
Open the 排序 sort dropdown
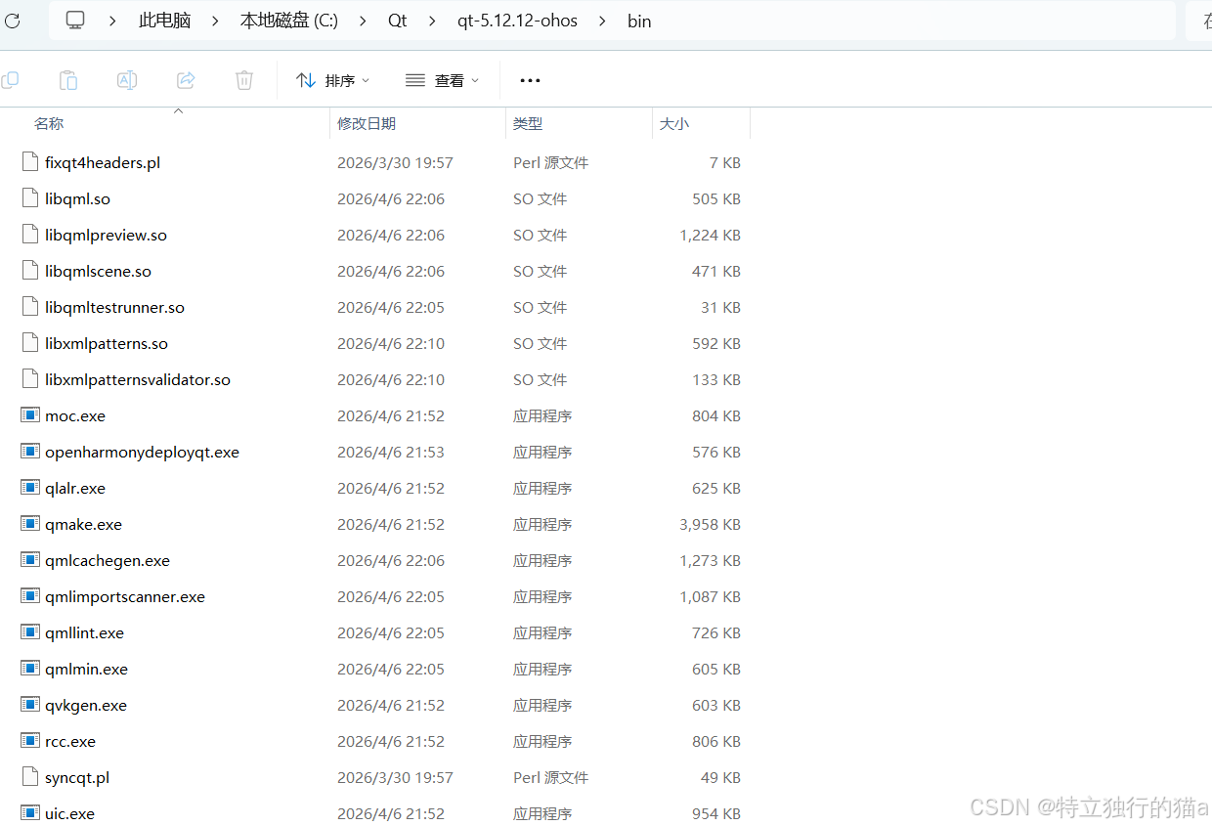pyautogui.click(x=333, y=80)
